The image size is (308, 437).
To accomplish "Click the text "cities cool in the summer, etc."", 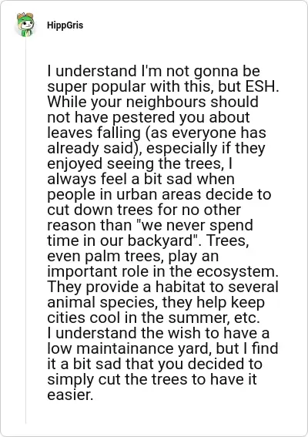I will click(x=153, y=318).
